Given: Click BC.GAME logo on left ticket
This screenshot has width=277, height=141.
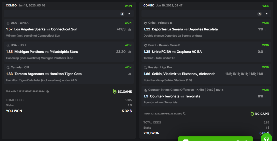Looking at the screenshot, I should [122, 91].
